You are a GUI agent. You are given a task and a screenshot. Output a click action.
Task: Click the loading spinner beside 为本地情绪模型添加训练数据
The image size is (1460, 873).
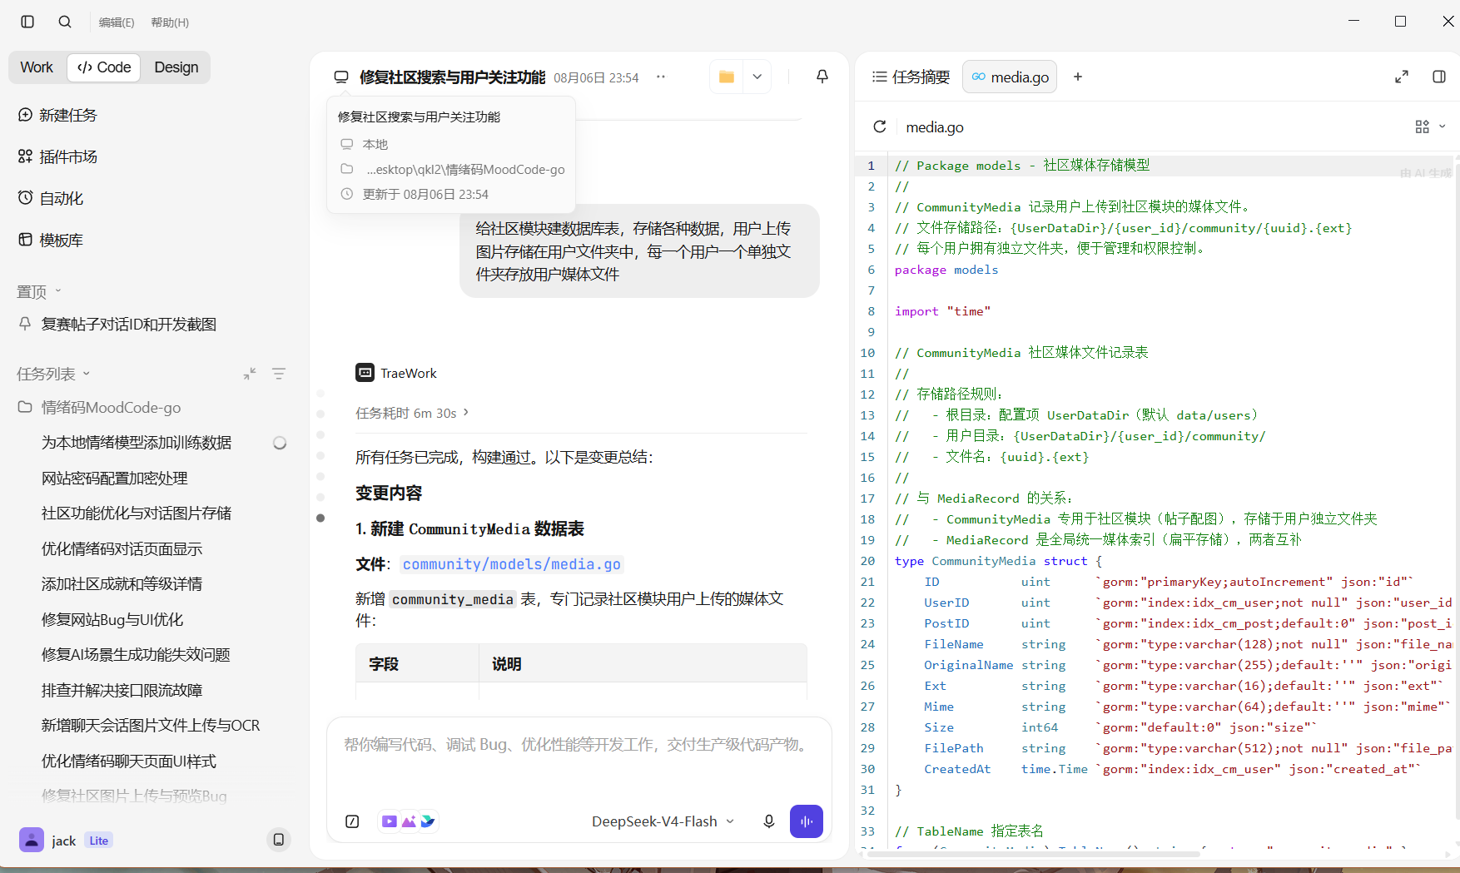coord(280,443)
